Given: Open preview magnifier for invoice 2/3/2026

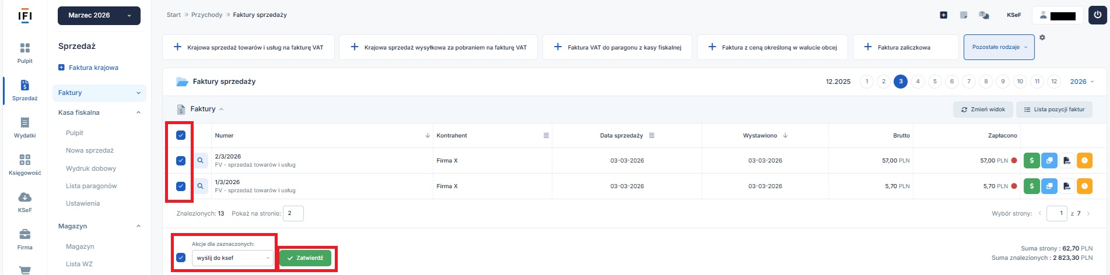Looking at the screenshot, I should [x=201, y=161].
